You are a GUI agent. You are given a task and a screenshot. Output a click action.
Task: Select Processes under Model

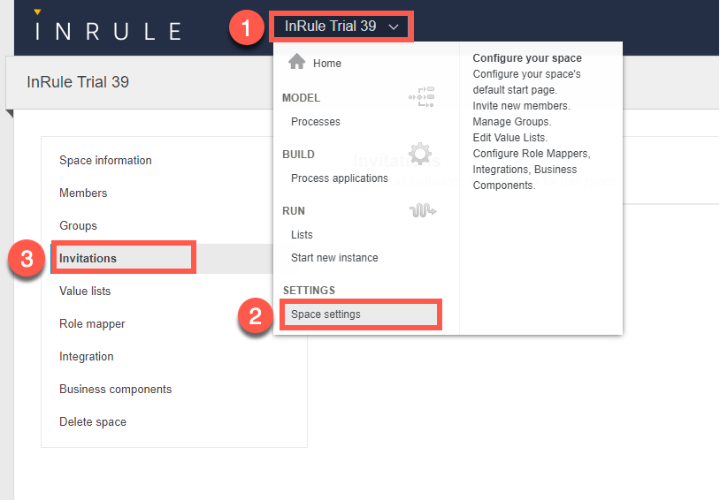coord(316,122)
